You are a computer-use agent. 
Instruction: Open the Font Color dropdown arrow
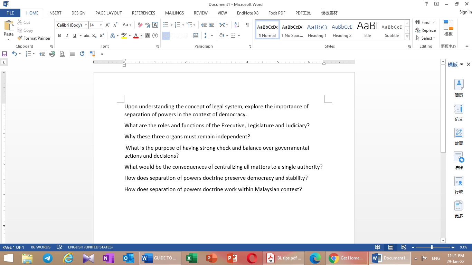tap(141, 36)
